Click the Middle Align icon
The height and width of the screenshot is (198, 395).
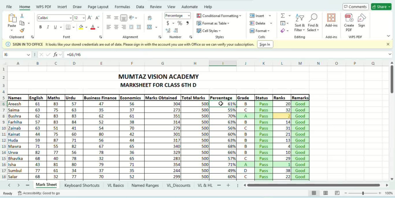[116, 18]
